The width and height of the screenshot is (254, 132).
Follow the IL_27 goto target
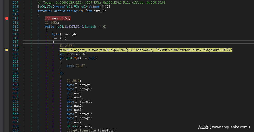point(80,66)
